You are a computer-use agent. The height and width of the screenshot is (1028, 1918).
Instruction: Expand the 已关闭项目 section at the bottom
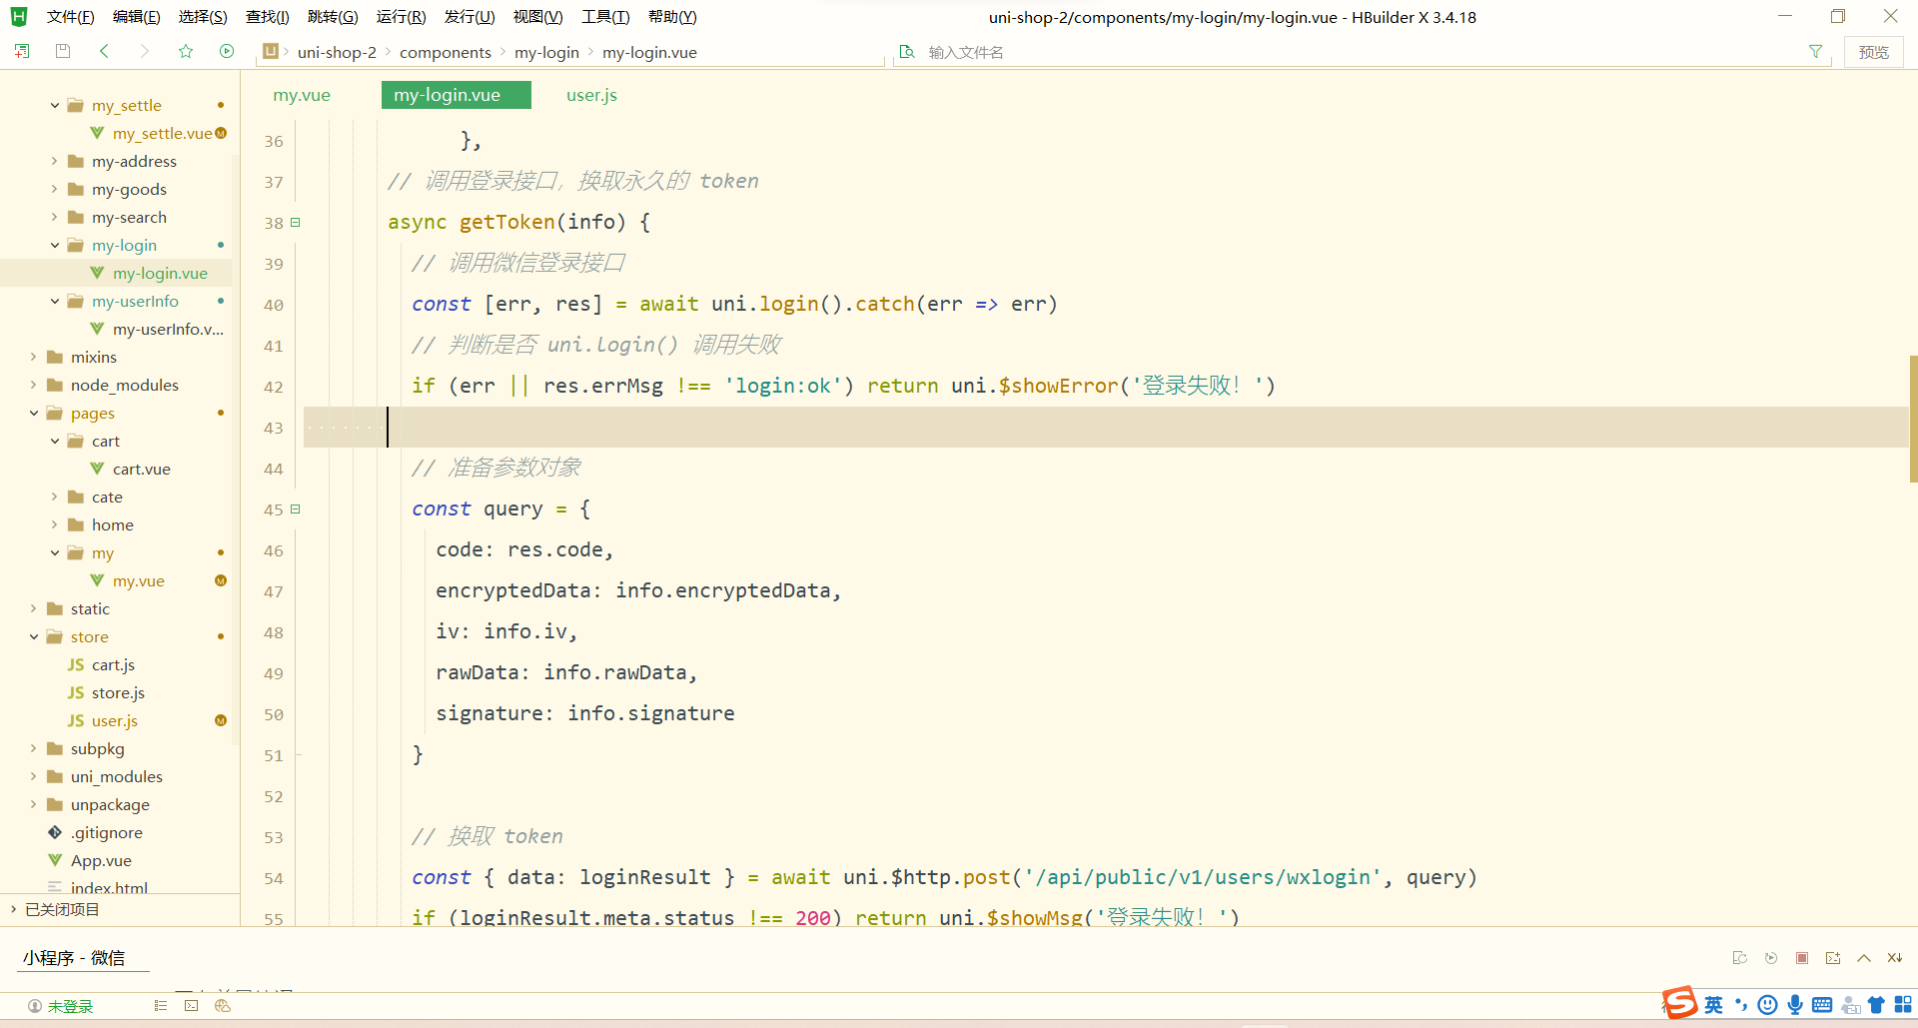tap(13, 909)
